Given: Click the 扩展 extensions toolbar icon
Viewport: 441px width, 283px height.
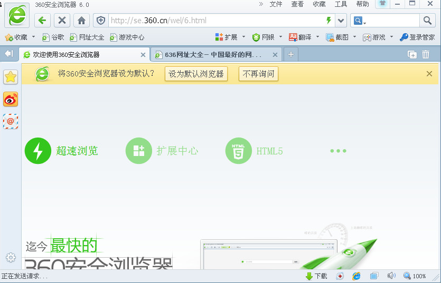Looking at the screenshot, I should point(226,37).
